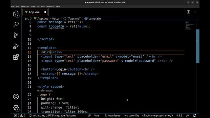Click the notifications bell in status bar

click(x=195, y=115)
